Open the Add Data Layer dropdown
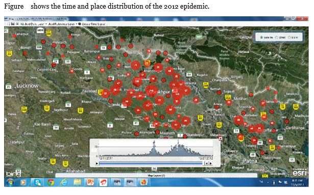The image size is (314, 195). 34,24
